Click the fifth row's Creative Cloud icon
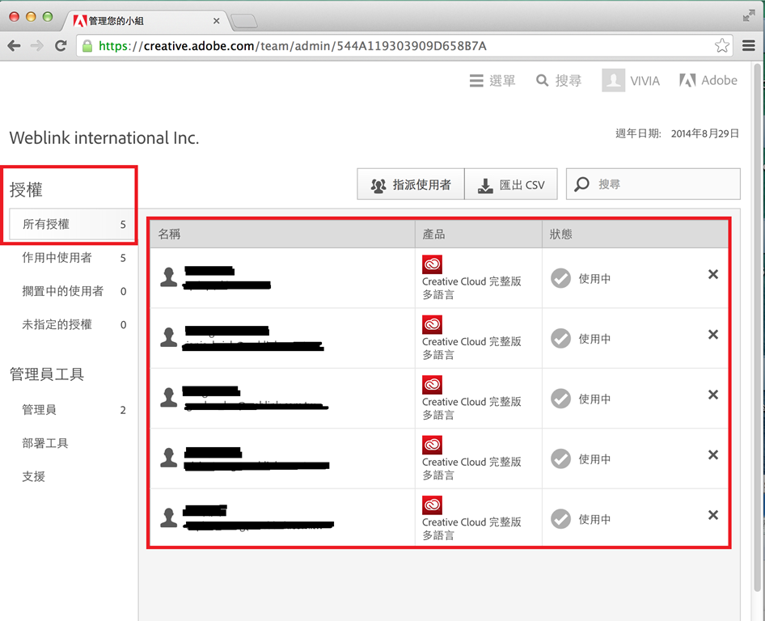The image size is (765, 621). (433, 505)
